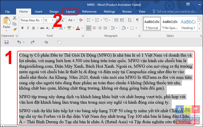Undo the last action
This screenshot has width=203, height=127.
[x=19, y=42]
